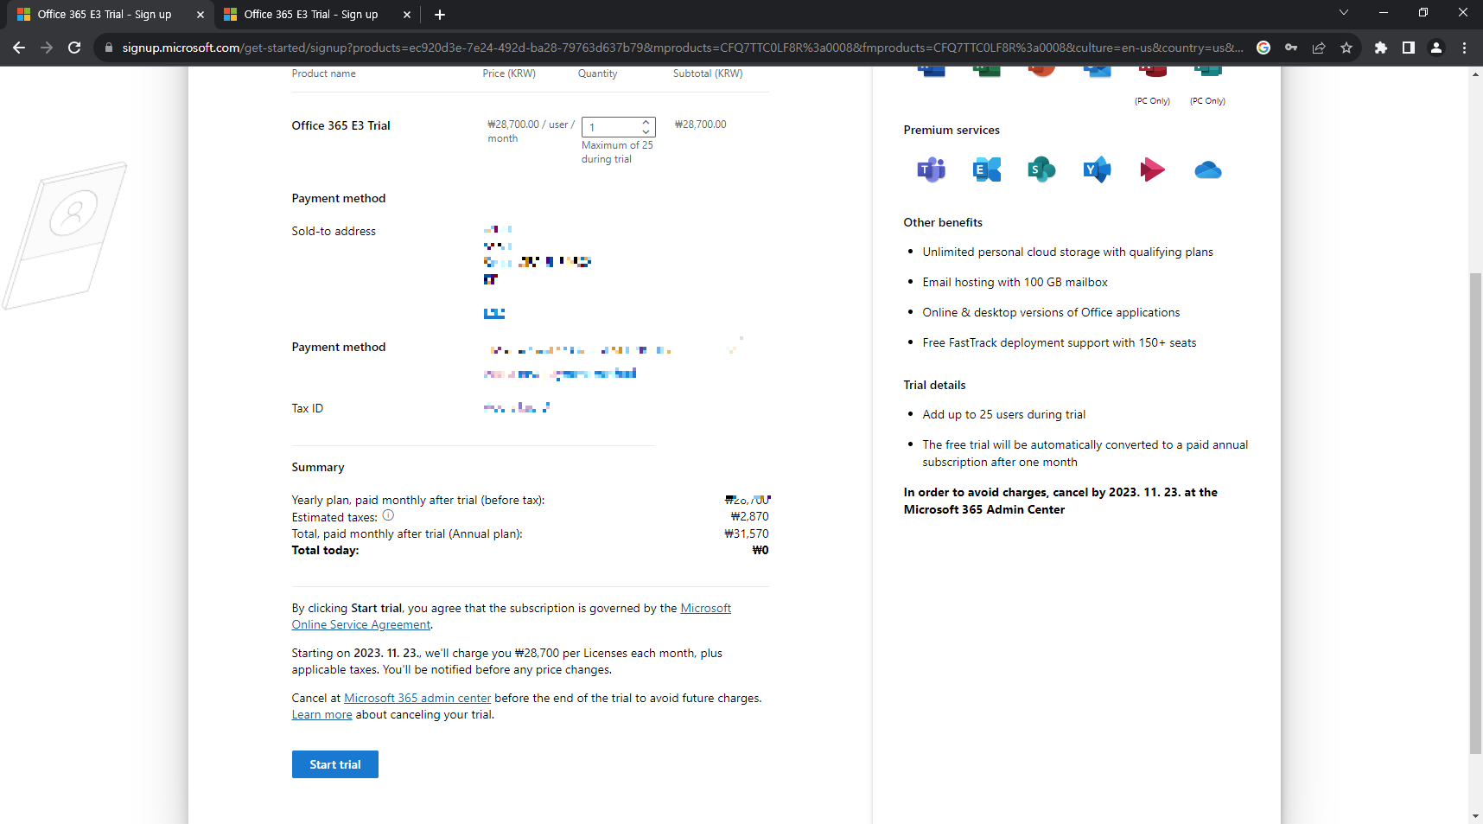1483x824 pixels.
Task: Click the info icon next to Estimated taxes
Action: [388, 515]
